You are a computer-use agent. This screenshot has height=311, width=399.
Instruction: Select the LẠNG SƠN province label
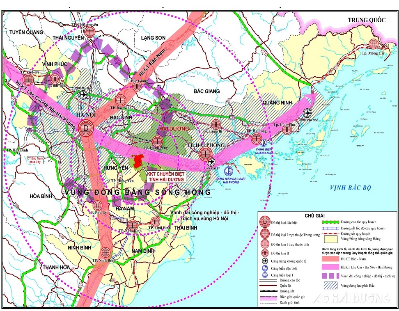tap(153, 38)
